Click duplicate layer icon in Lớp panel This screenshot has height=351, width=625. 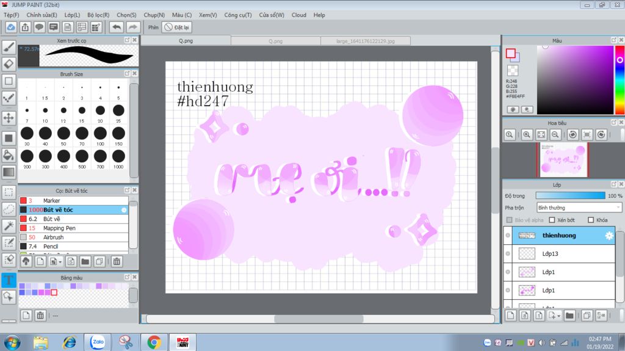tap(587, 316)
